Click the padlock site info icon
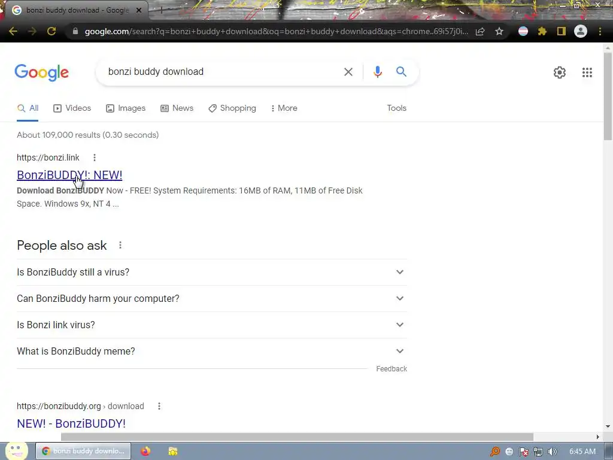 pos(75,31)
